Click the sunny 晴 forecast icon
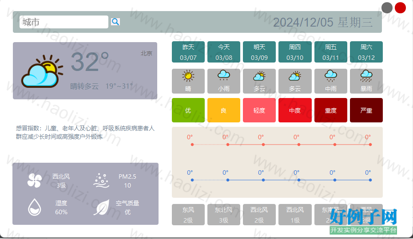 coord(188,76)
